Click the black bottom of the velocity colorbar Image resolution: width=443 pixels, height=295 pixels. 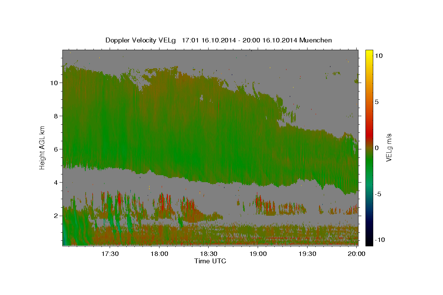tap(369, 242)
